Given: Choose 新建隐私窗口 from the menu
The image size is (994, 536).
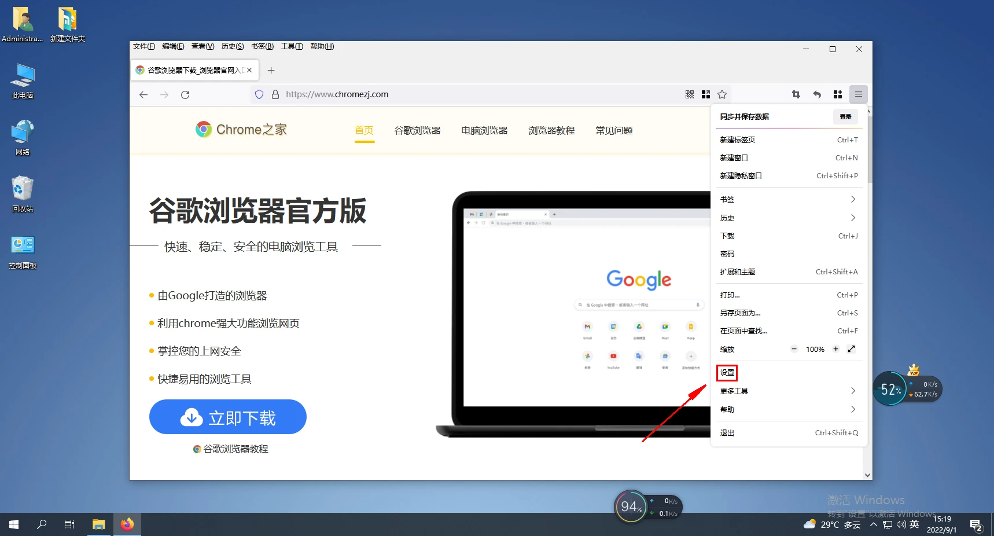Looking at the screenshot, I should click(789, 175).
